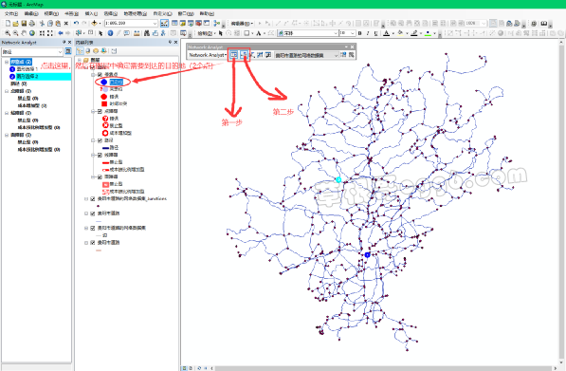This screenshot has height=371, width=566.
Task: Click the Full Extent globe icon
Action: coord(32,33)
